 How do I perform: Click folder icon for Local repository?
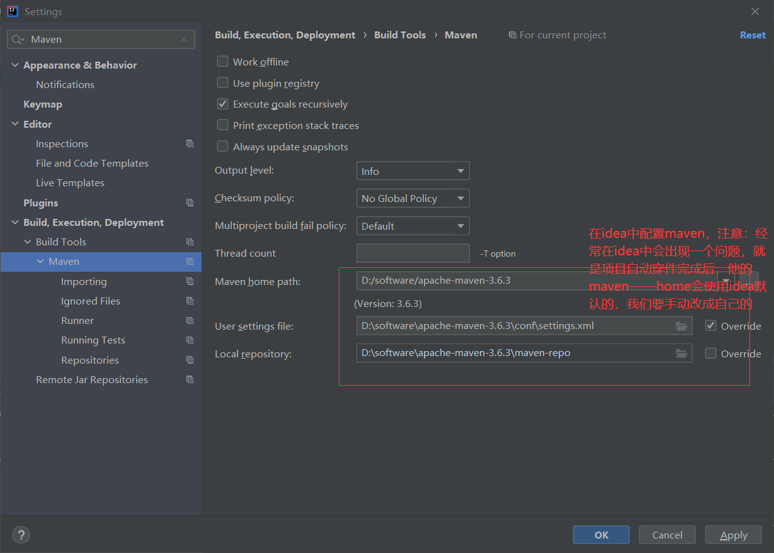[x=681, y=354]
